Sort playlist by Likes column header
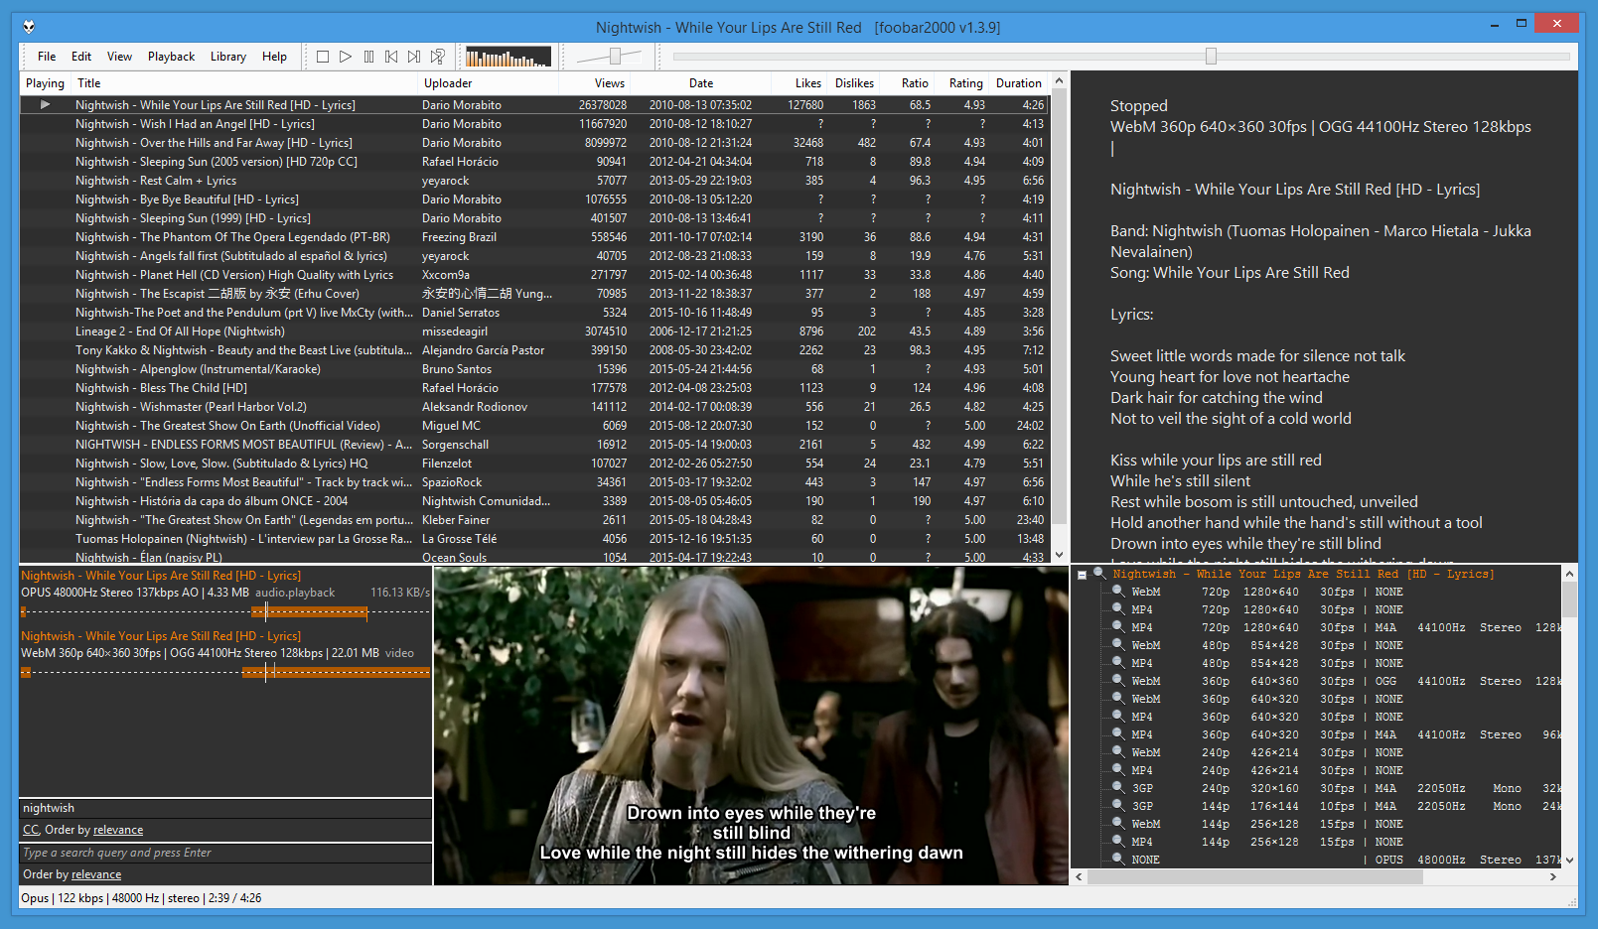This screenshot has height=929, width=1598. (800, 83)
